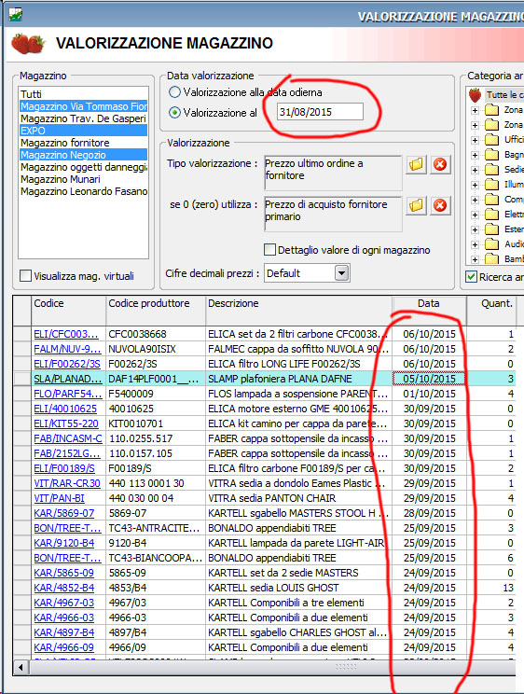This screenshot has width=524, height=694.
Task: Open article link ELI/CFC003...
Action: pos(65,334)
